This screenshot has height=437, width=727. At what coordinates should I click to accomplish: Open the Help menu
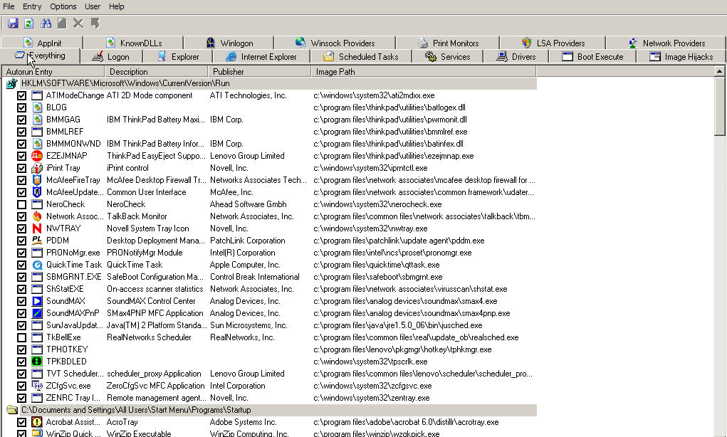pos(116,6)
